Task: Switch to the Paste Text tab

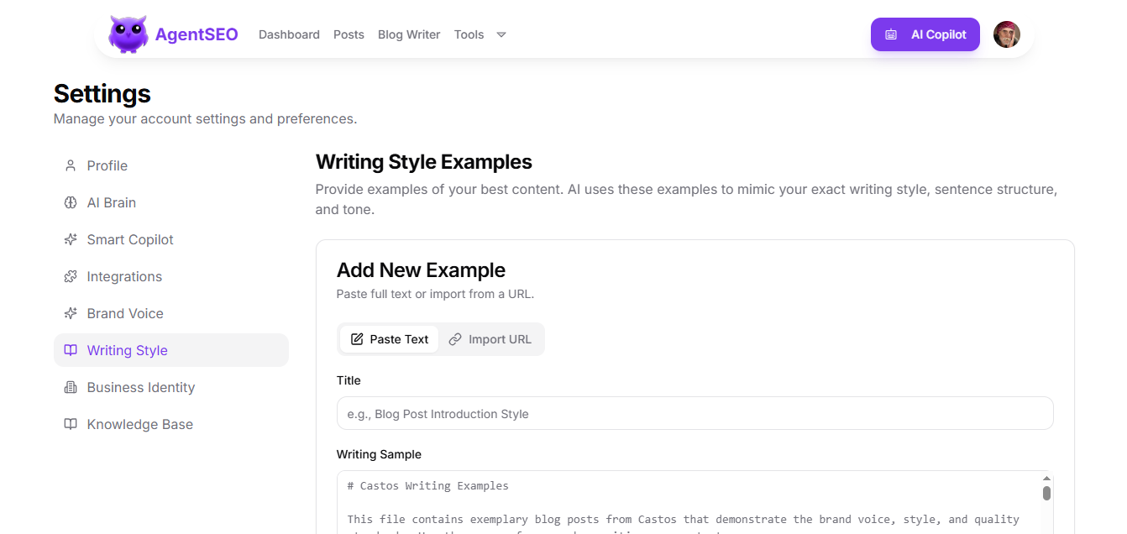Action: click(x=389, y=338)
